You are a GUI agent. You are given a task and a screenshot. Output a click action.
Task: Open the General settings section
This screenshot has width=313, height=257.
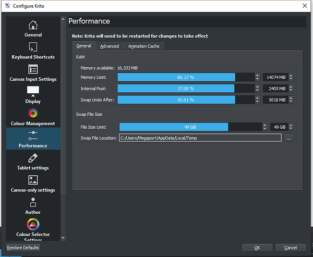(33, 29)
